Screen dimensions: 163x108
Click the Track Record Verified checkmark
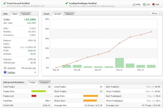(x=5, y=3)
